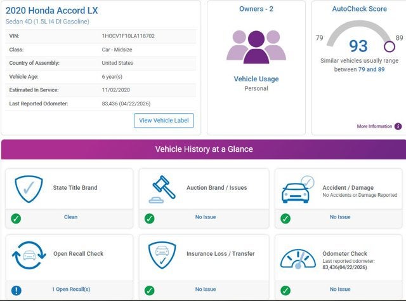Click the Vehicle History at a Glance banner
The image size is (406, 301).
[x=204, y=149]
